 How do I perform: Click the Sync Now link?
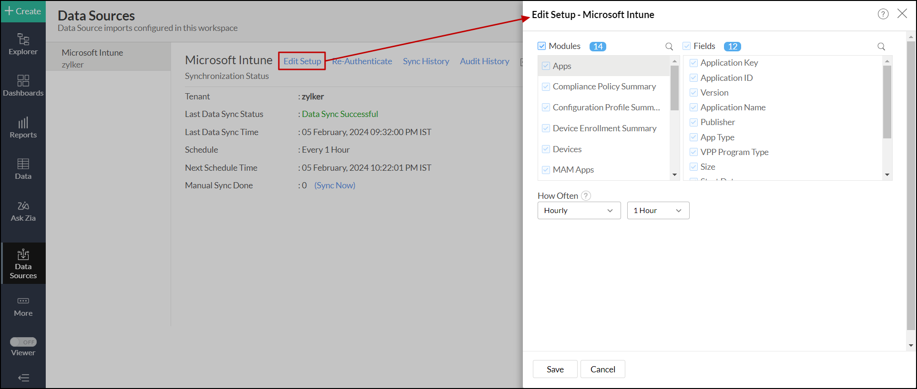point(335,185)
